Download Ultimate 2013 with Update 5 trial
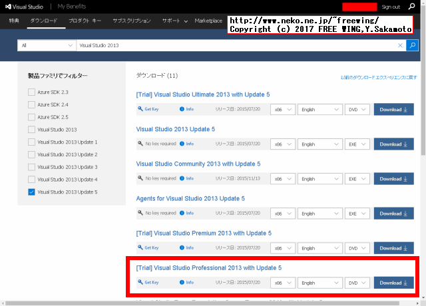Image resolution: width=426 pixels, height=306 pixels. point(393,109)
